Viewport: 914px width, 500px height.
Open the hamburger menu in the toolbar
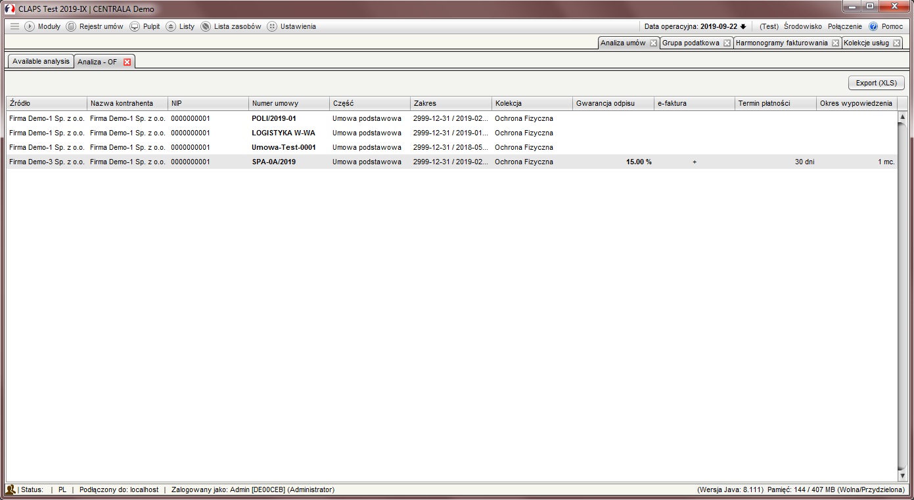point(14,26)
